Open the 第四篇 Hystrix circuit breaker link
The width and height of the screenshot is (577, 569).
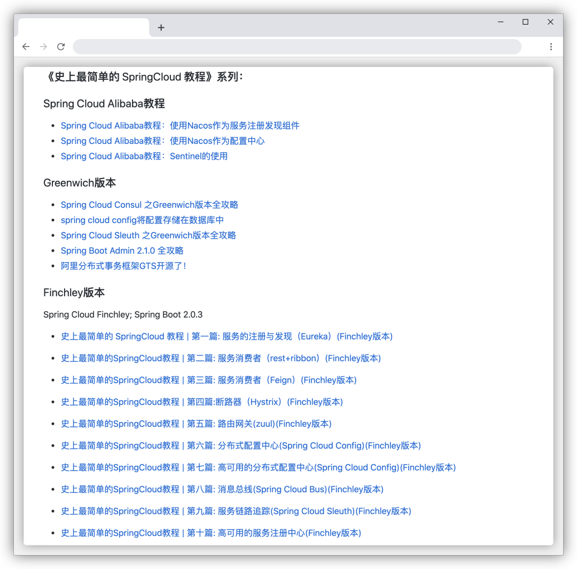tap(201, 402)
